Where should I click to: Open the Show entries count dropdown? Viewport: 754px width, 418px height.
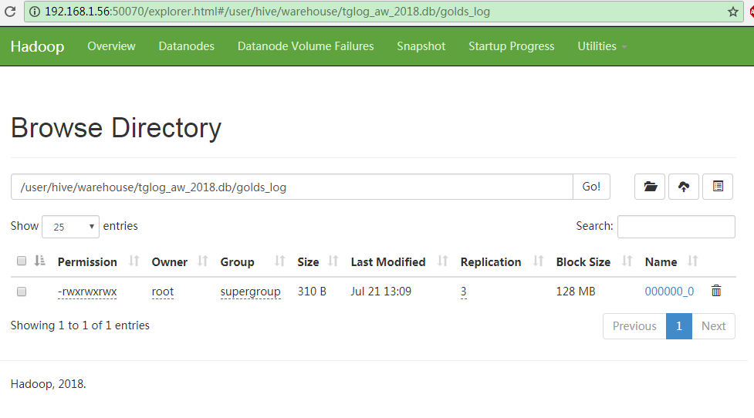(x=70, y=227)
